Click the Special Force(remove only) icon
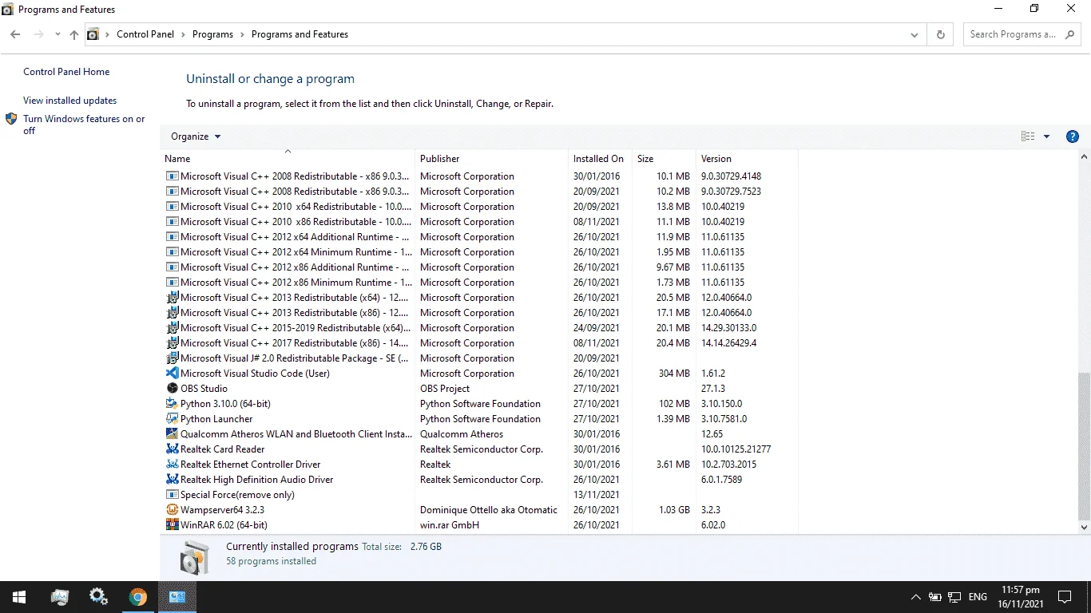This screenshot has width=1091, height=613. coord(172,495)
